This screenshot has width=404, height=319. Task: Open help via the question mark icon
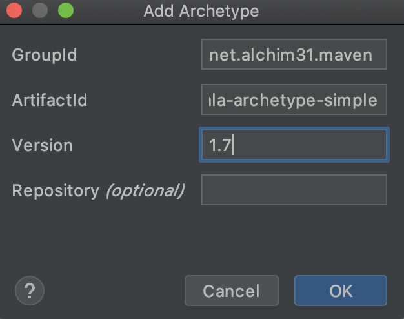tap(30, 291)
